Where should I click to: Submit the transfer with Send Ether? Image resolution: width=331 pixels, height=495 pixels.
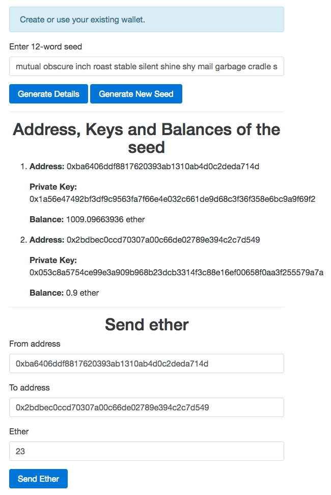coord(38,479)
